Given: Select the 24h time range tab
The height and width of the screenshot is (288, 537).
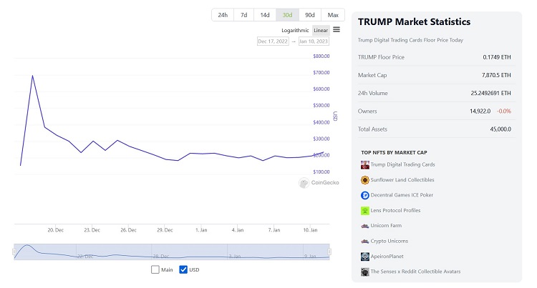Looking at the screenshot, I should pyautogui.click(x=223, y=15).
